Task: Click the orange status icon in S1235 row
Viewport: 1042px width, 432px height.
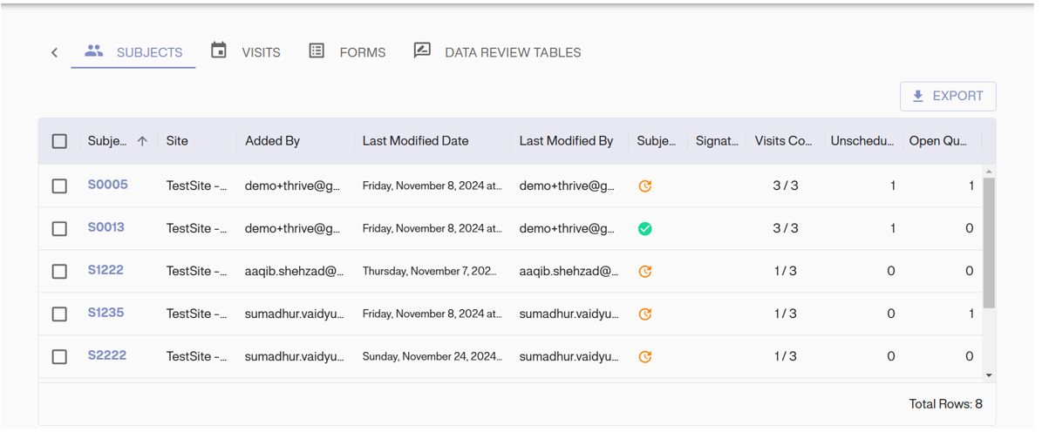Action: pos(645,314)
